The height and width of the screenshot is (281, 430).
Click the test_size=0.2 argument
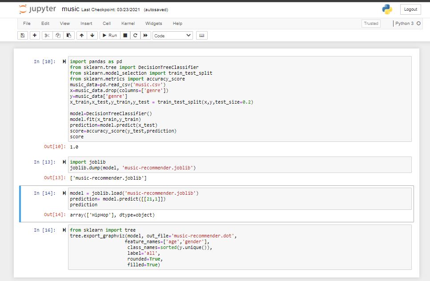point(233,102)
